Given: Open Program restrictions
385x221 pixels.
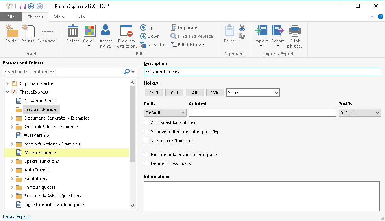Looking at the screenshot, I should (126, 36).
